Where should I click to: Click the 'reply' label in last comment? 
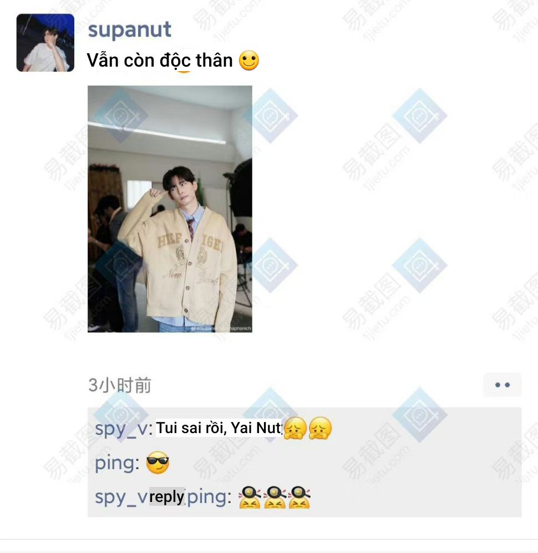coord(166,497)
